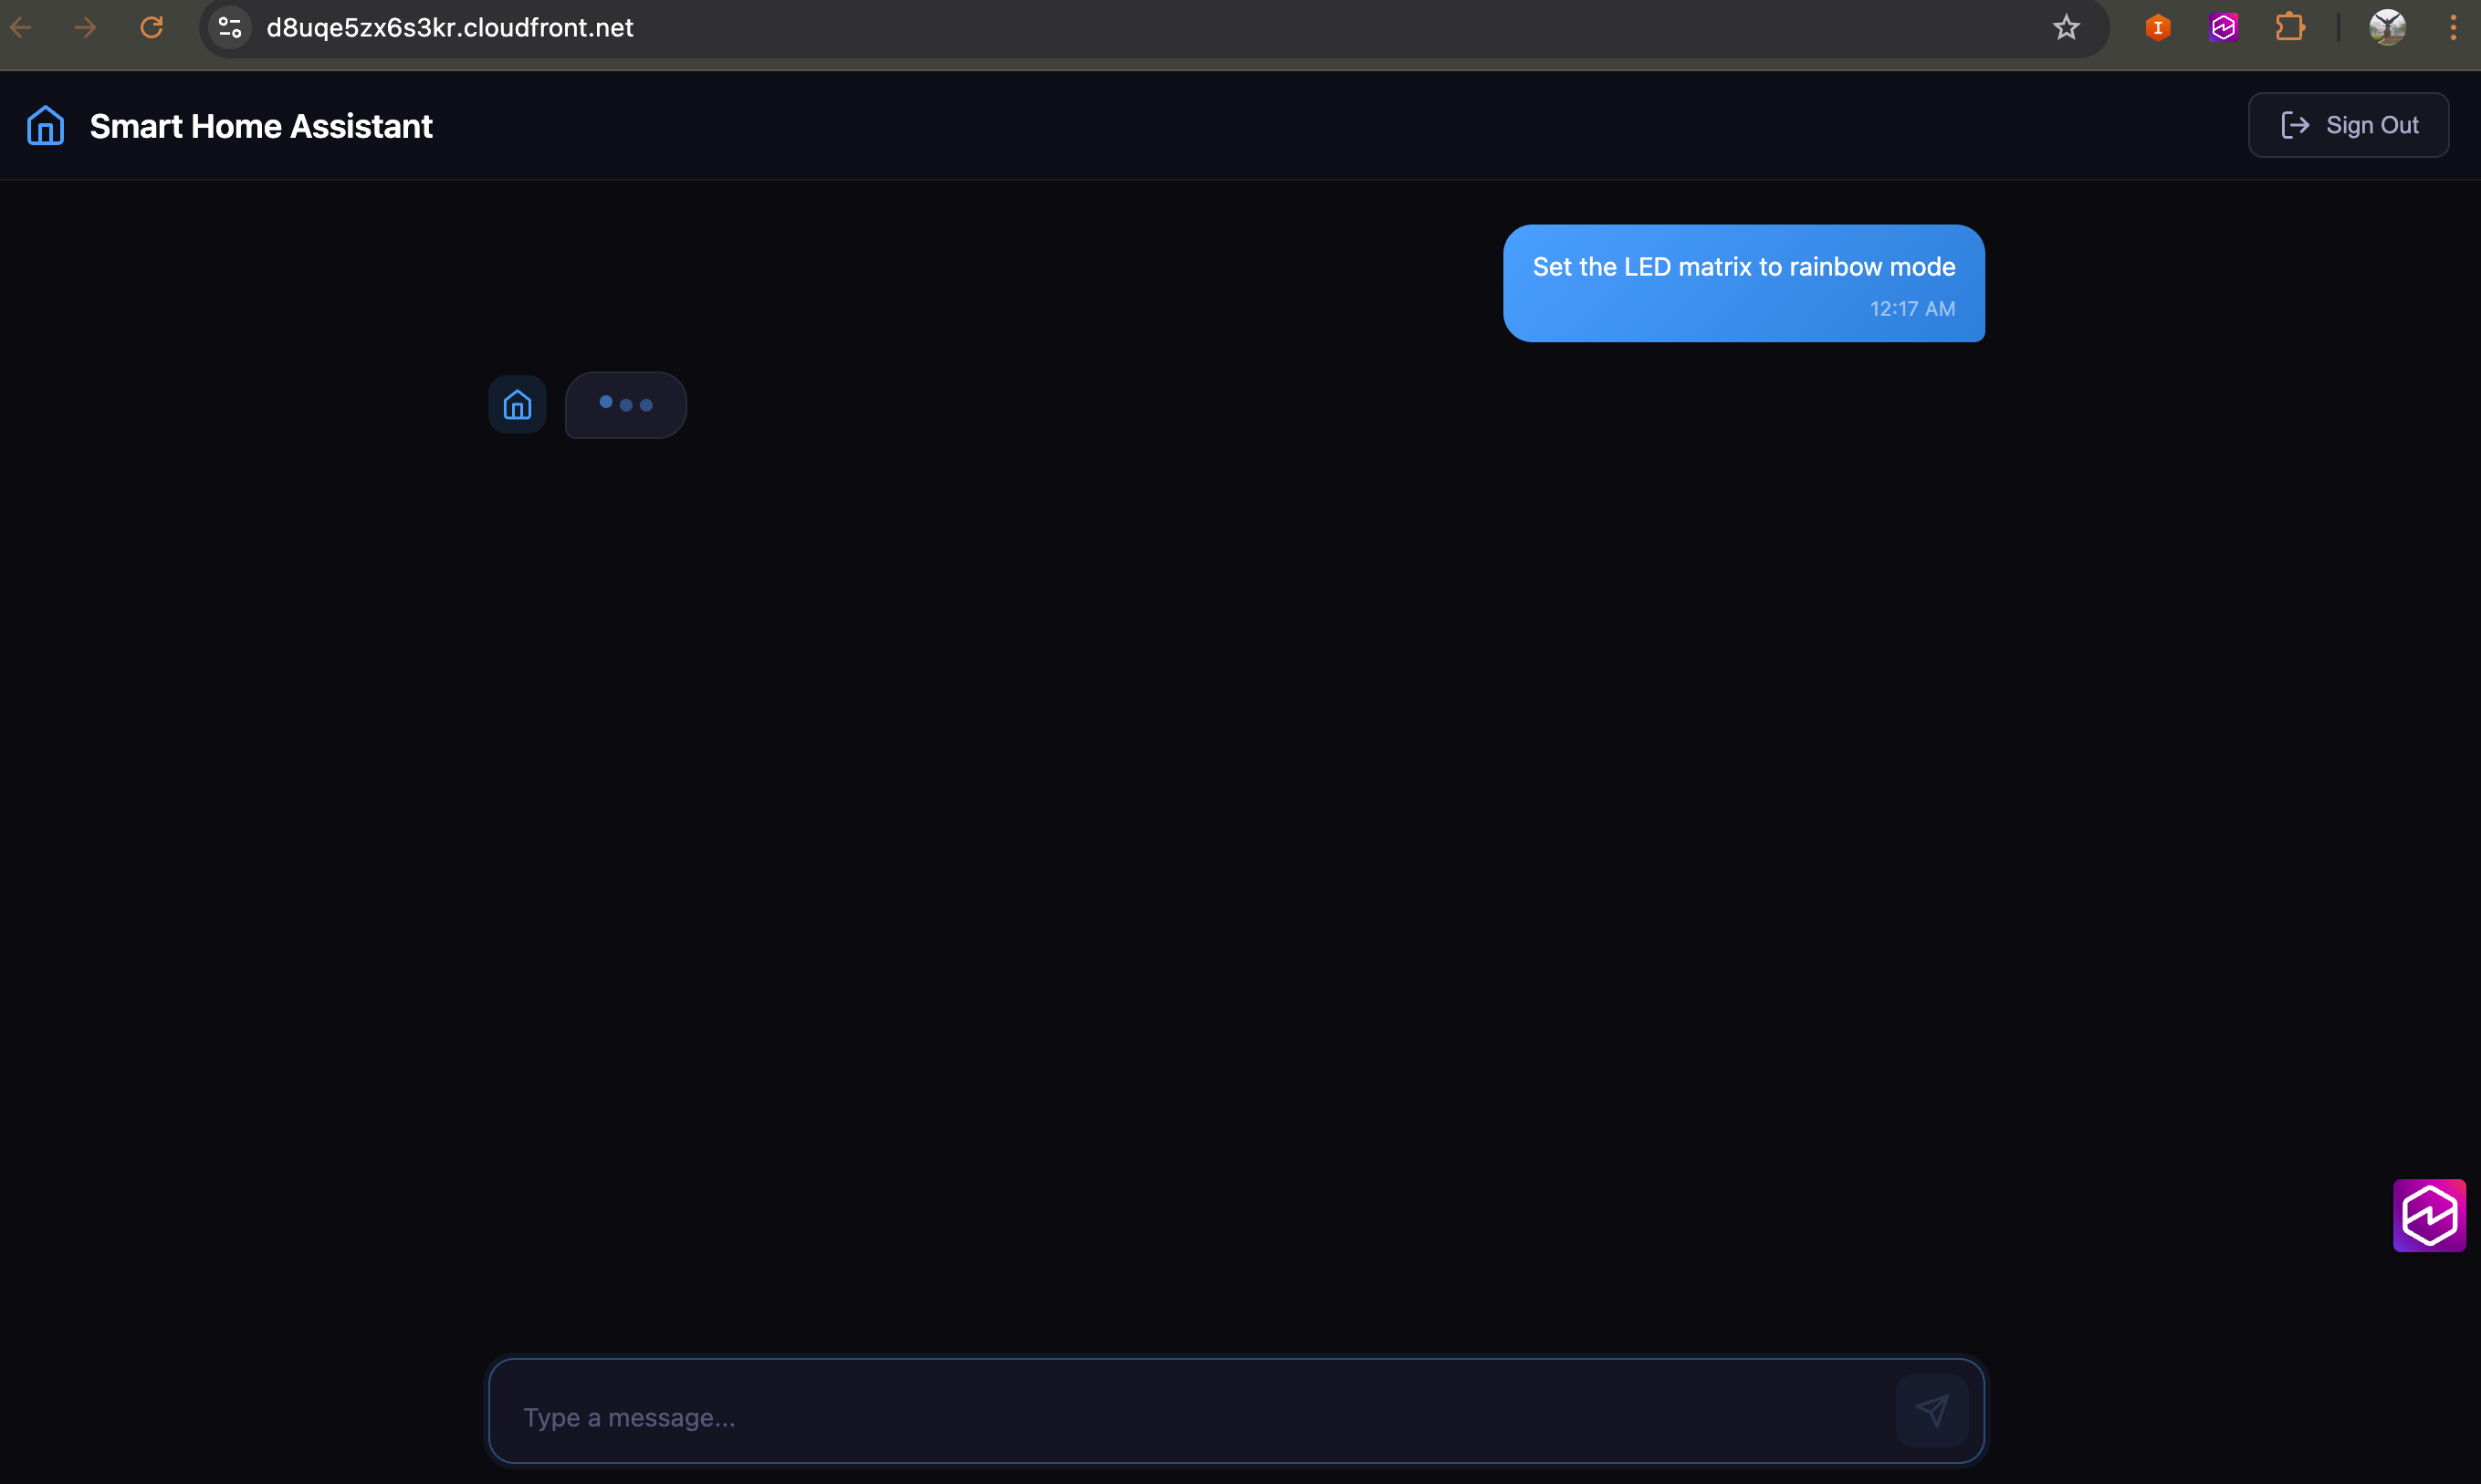Open the browser profile avatar
The image size is (2481, 1484).
click(x=2387, y=28)
